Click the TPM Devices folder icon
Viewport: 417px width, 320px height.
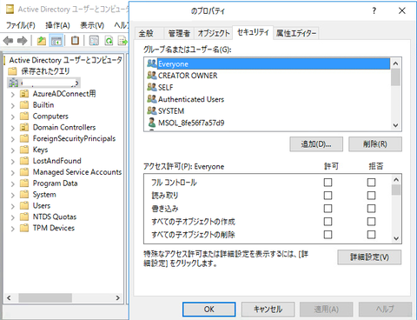[24, 228]
